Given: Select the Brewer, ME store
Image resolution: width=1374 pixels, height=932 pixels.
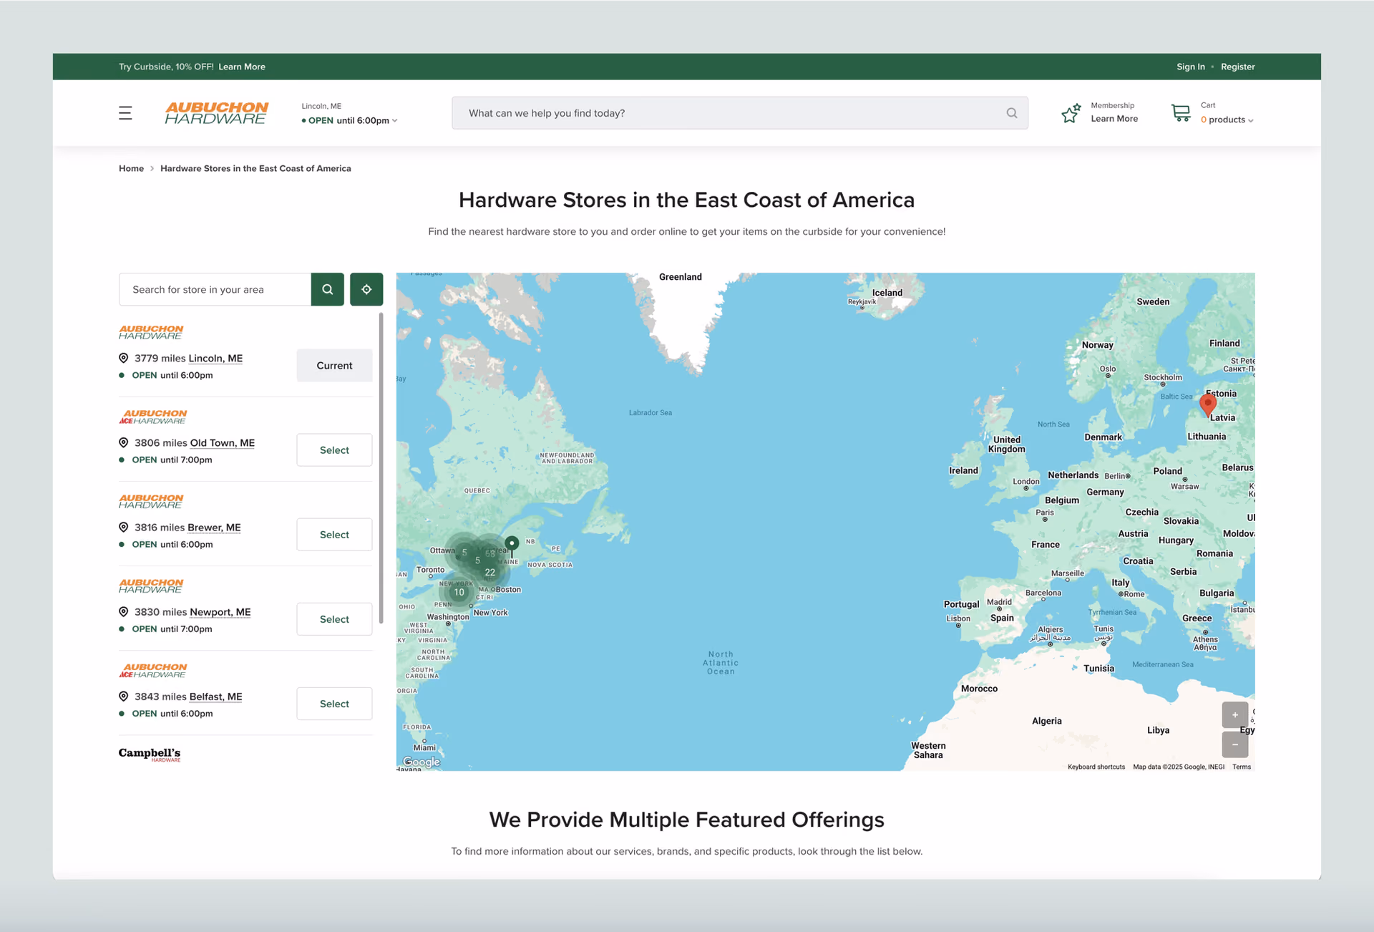Looking at the screenshot, I should [x=334, y=534].
